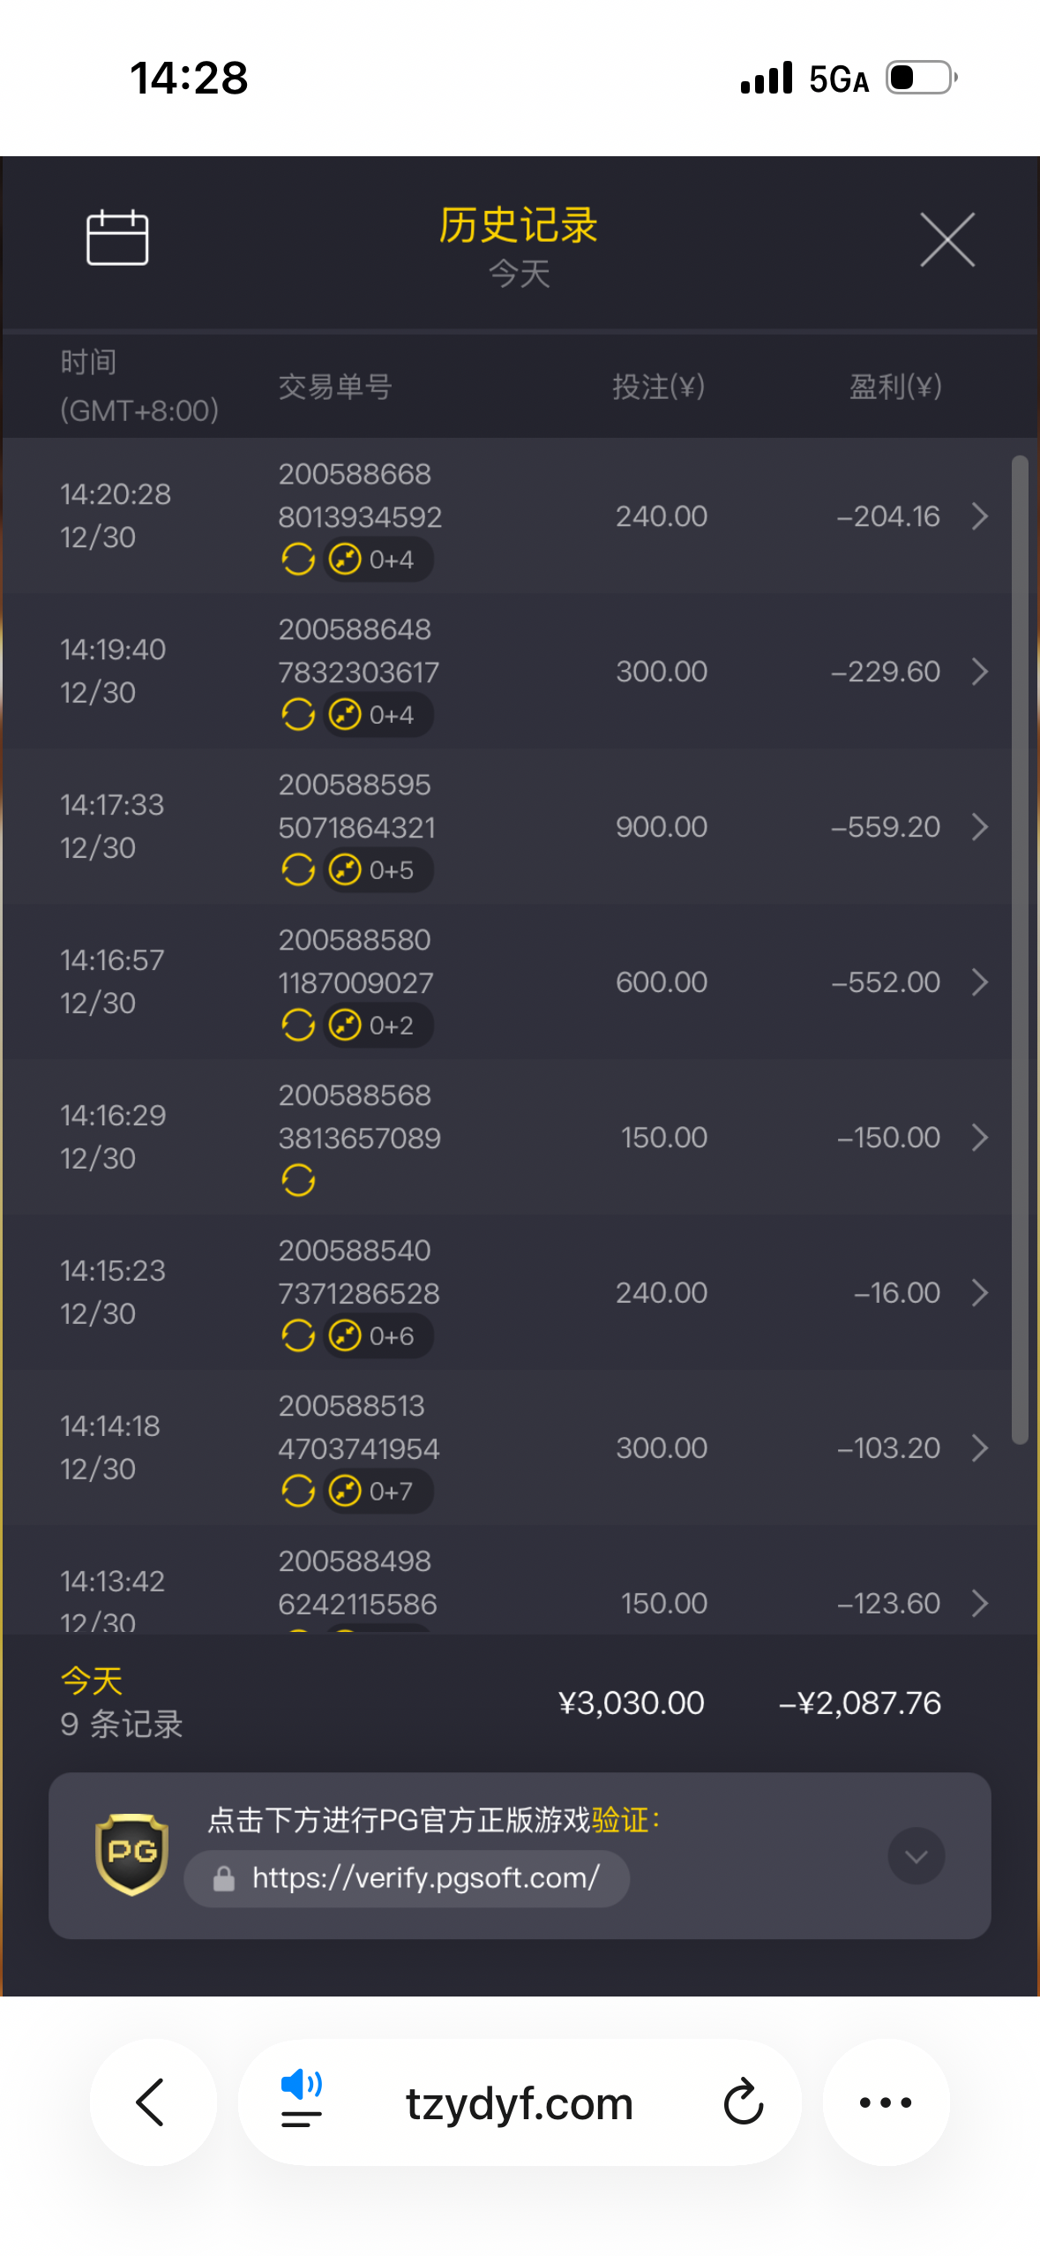1040x2256 pixels.
Task: Select the 600.00 bet record
Action: coord(661,982)
